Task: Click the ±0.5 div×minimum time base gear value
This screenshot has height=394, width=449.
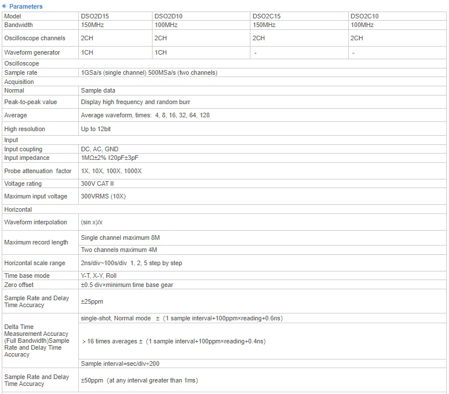Action: tap(127, 285)
